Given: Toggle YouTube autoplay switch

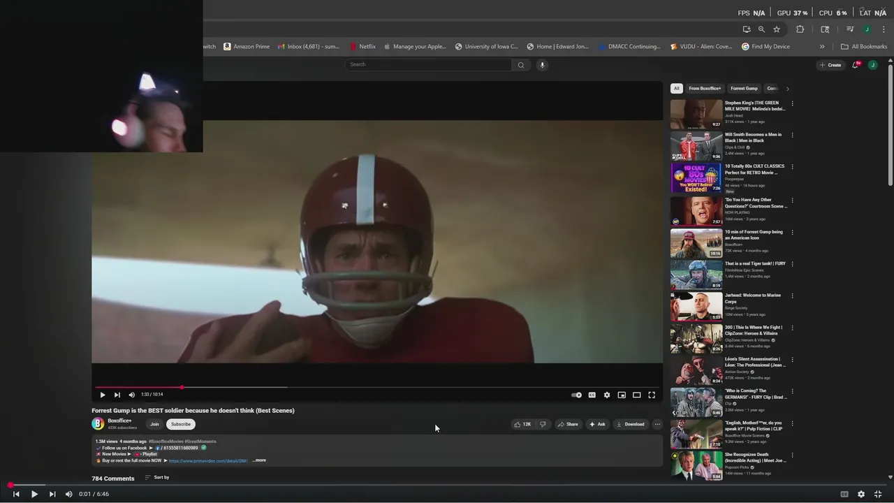Looking at the screenshot, I should 576,395.
